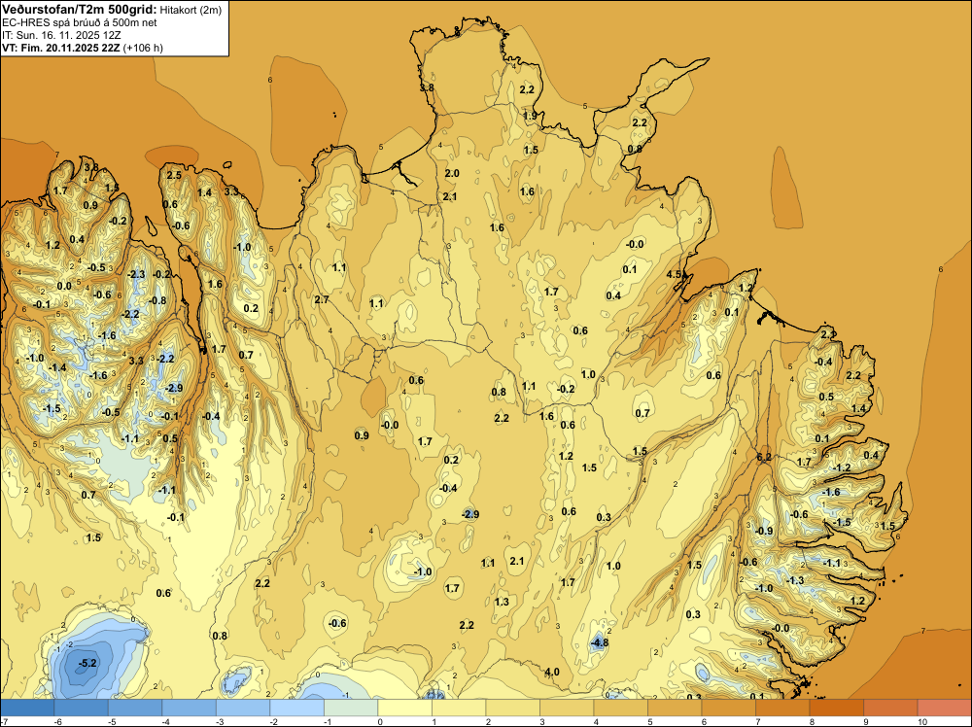The width and height of the screenshot is (972, 727).
Task: Click the legend scale label "10"
Action: (921, 721)
